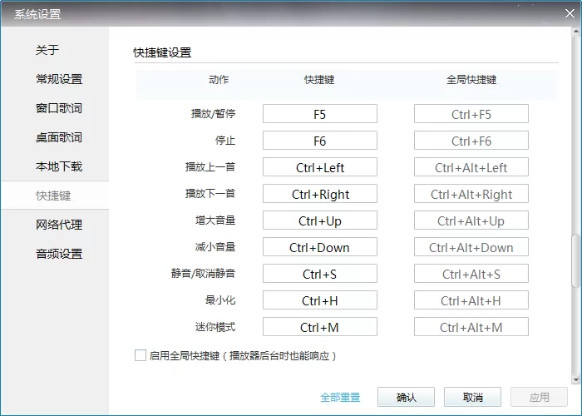Edit the 播放/暂停 shortcut field F5

(320, 114)
